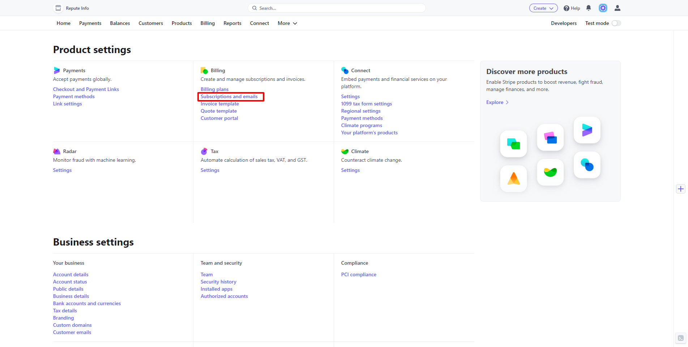
Task: Click inside the Search field
Action: [336, 8]
